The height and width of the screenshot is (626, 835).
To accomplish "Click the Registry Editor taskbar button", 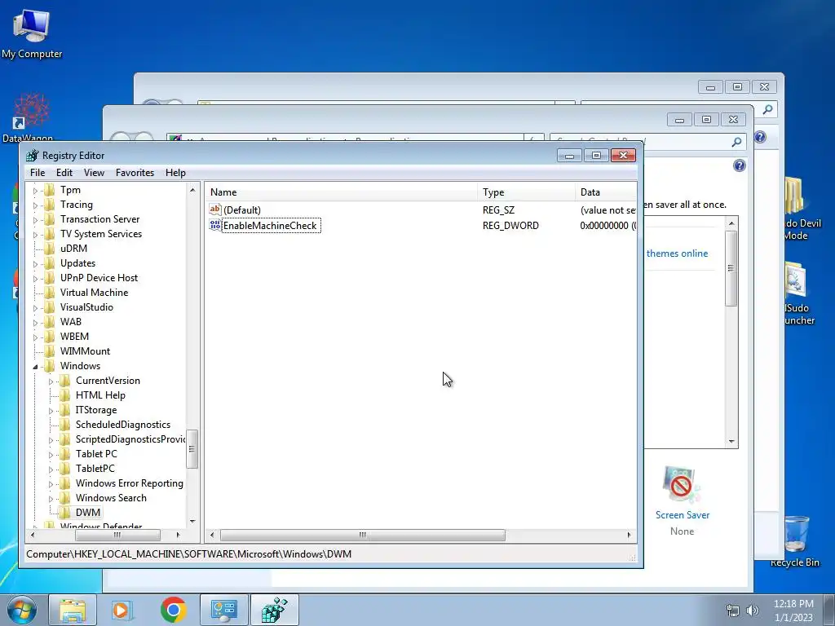I will pyautogui.click(x=274, y=610).
